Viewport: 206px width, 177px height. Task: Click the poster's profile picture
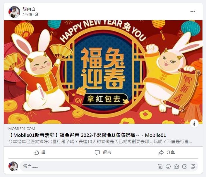pos(14,12)
